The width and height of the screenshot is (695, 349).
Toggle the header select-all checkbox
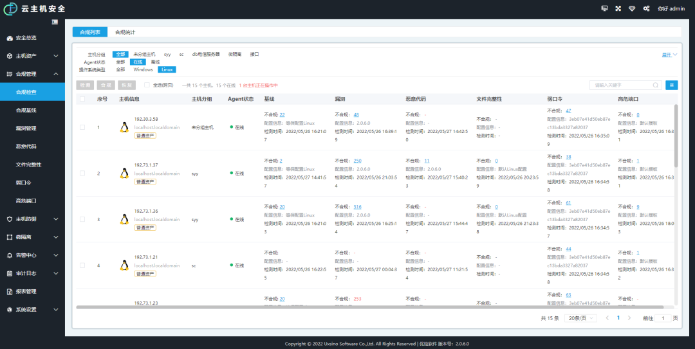pyautogui.click(x=82, y=99)
